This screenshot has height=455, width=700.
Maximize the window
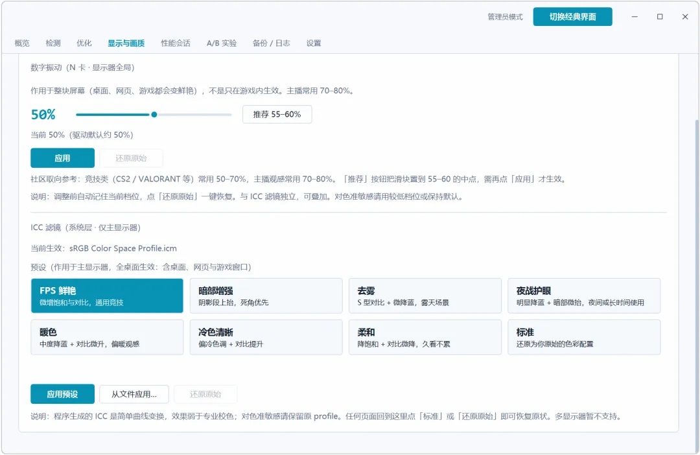click(x=660, y=17)
